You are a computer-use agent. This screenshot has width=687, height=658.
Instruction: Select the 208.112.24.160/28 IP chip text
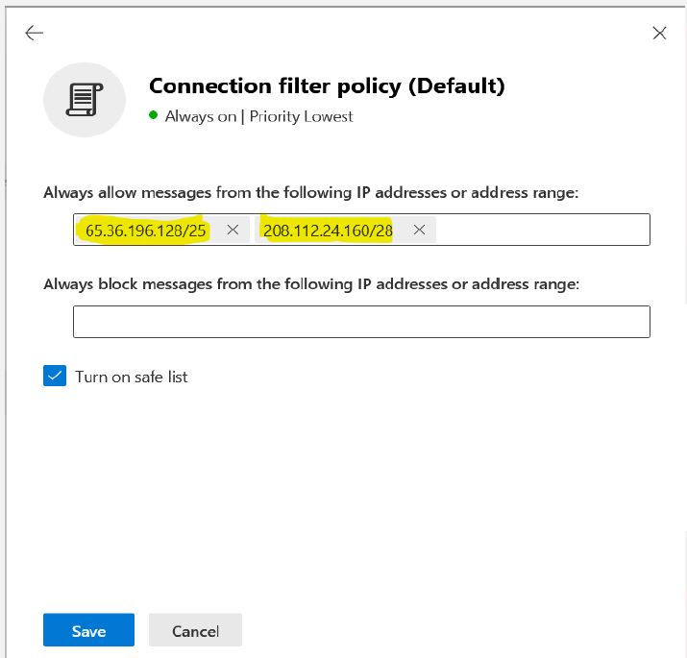(x=328, y=231)
